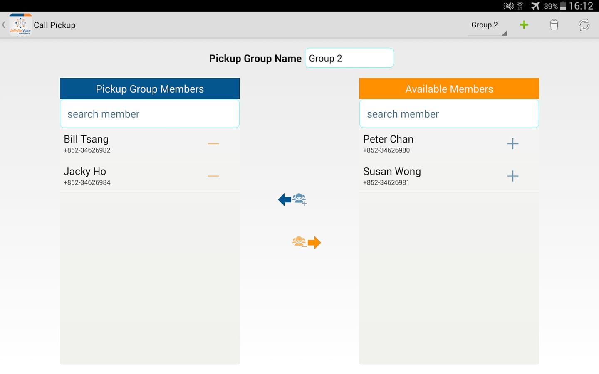
Task: Tap the vibrate mute status icon
Action: coord(508,6)
